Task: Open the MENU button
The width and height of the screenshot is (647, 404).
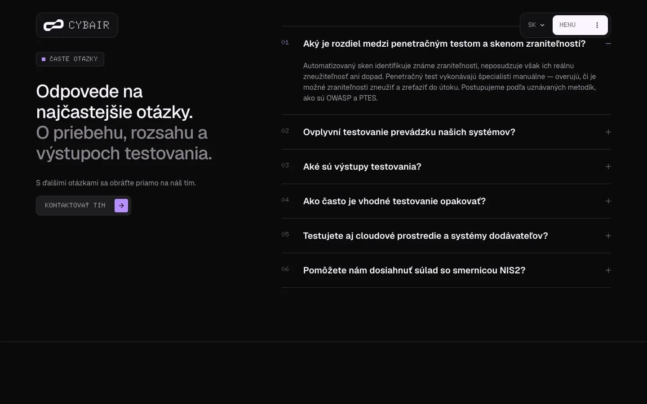Action: (580, 25)
